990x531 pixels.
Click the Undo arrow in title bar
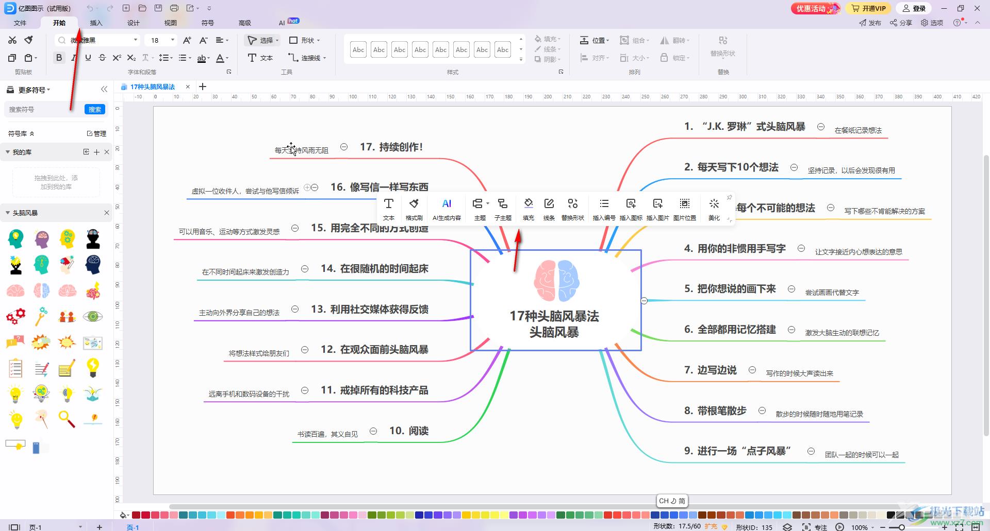tap(90, 8)
